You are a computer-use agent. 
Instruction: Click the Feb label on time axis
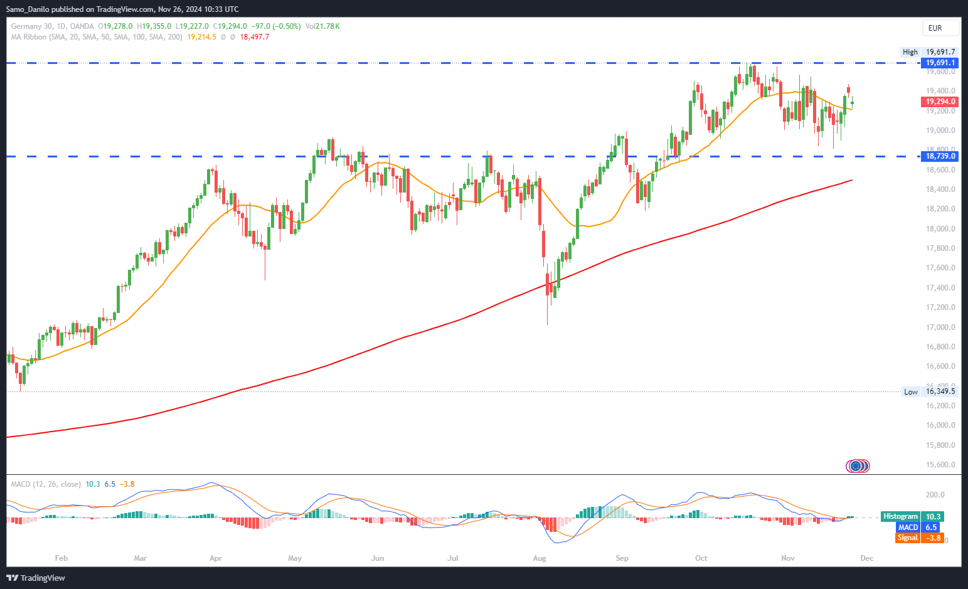coord(61,558)
